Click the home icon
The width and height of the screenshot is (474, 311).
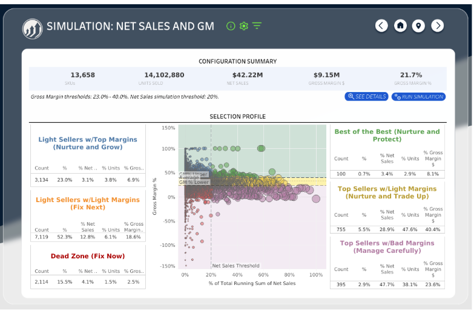[x=400, y=25]
